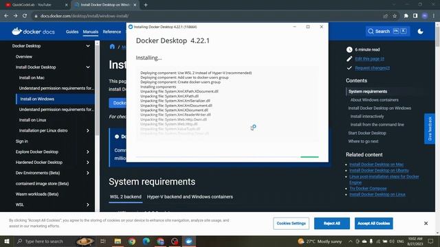Jump to Install from the command line

(x=377, y=125)
